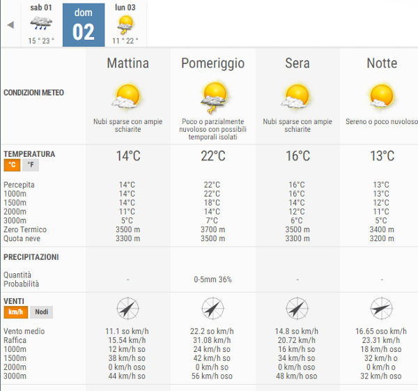
Task: Click the Quota neve row label
Action: point(22,238)
